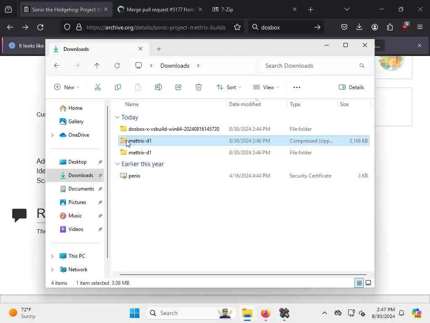Toggle the Details pane button

tap(351, 87)
